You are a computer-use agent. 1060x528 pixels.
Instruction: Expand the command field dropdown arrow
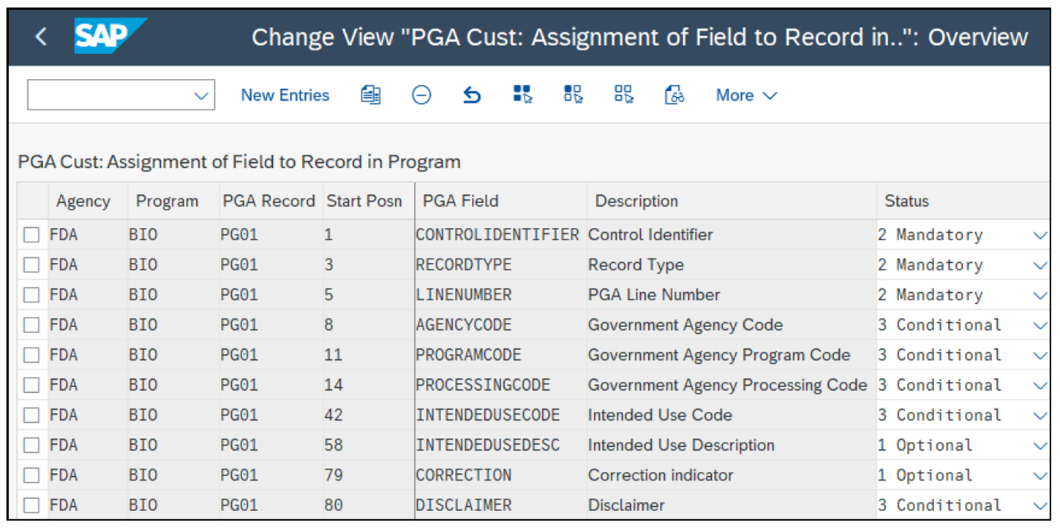[201, 94]
